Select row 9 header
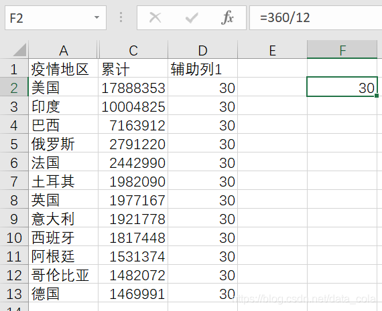 coord(14,218)
